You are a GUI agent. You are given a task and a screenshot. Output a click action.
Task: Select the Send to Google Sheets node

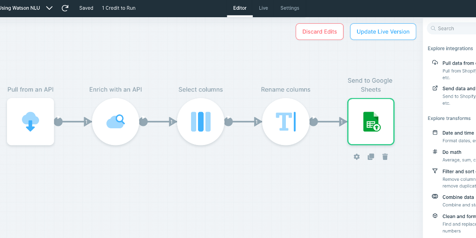370,122
